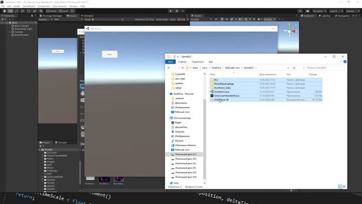Image resolution: width=362 pixels, height=204 pixels.
Task: Select the Hand tool in Unity toolbar
Action: click(x=5, y=11)
